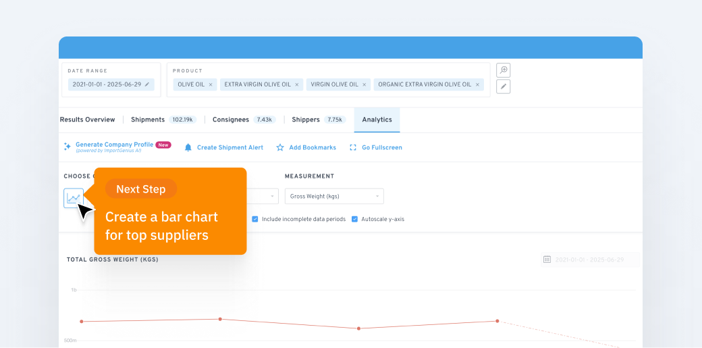This screenshot has width=702, height=348.
Task: Open the Gross Weight (kgs) dropdown
Action: click(x=334, y=197)
